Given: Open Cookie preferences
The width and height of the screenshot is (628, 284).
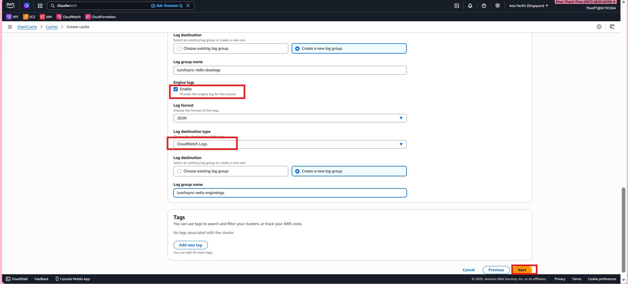Looking at the screenshot, I should [x=602, y=279].
